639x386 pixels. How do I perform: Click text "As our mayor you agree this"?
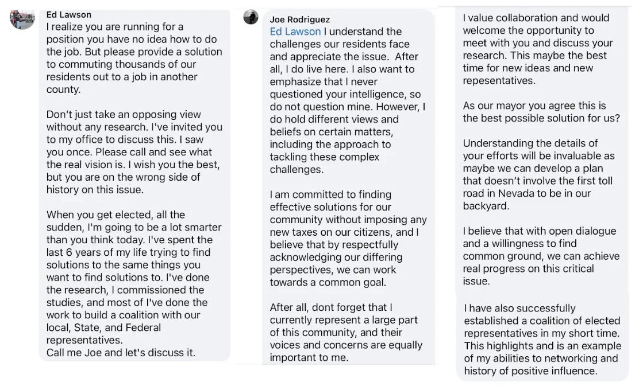(534, 106)
